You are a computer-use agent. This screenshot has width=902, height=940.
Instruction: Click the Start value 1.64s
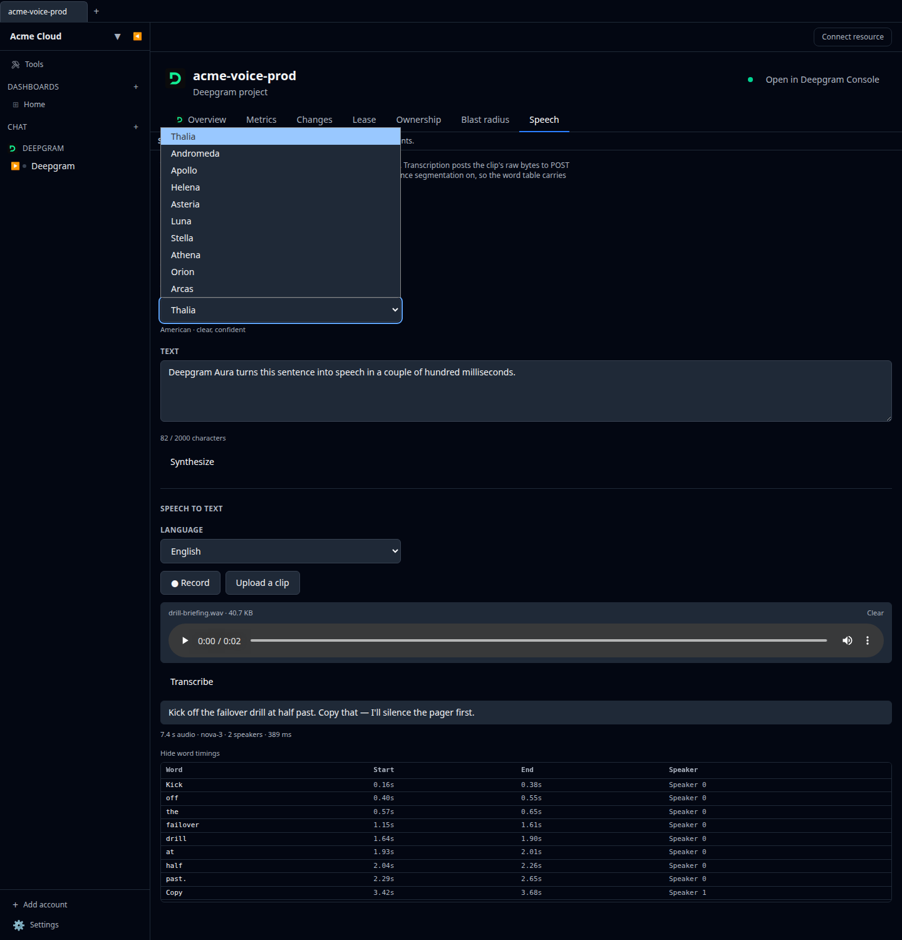(x=384, y=839)
